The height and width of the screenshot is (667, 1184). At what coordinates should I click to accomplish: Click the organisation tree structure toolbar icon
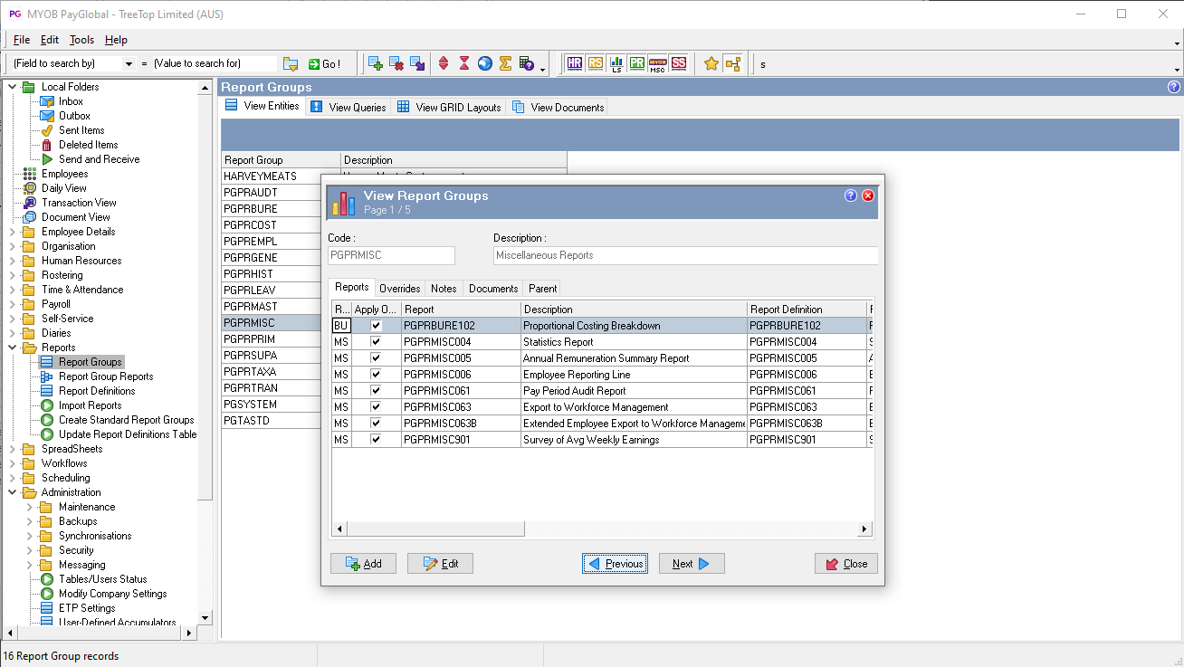[733, 63]
